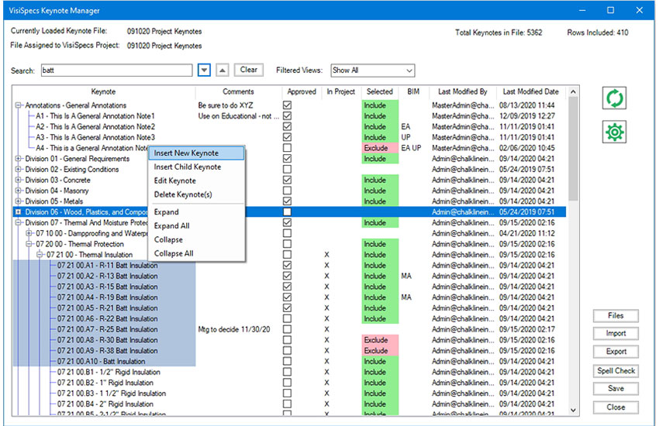Viewport: 659px width, 426px height.
Task: Select 07 21 00.B4 - 2" Rigid Insulation
Action: (105, 404)
